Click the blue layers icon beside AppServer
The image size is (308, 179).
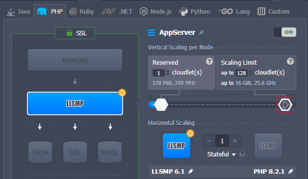coord(152,33)
